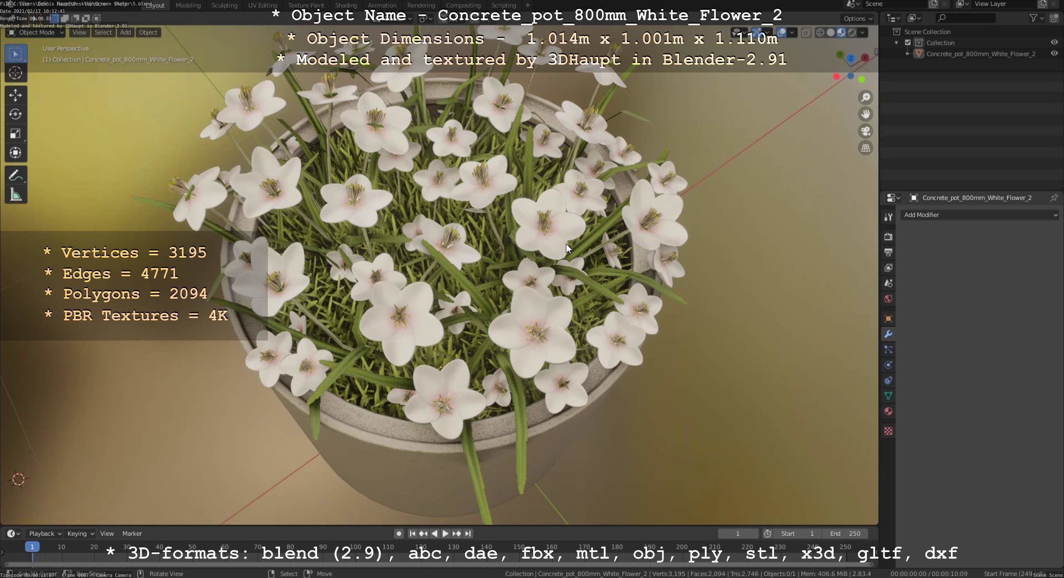
Task: Activate the 3D Cursor tool
Action: [x=16, y=73]
